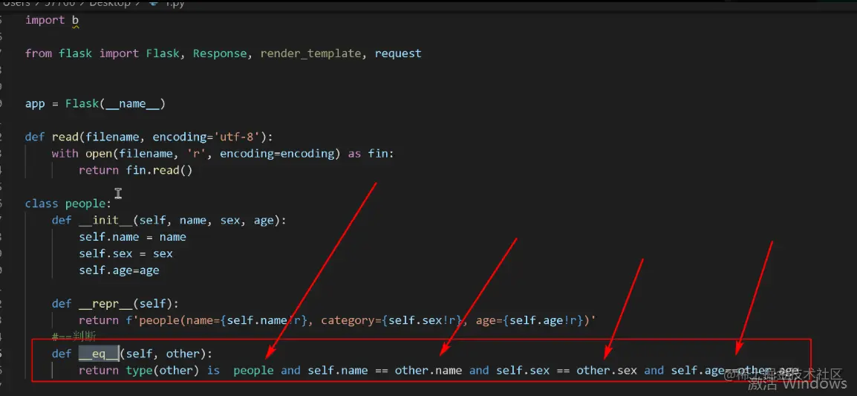
Task: Click people after the is keyword
Action: (253, 371)
